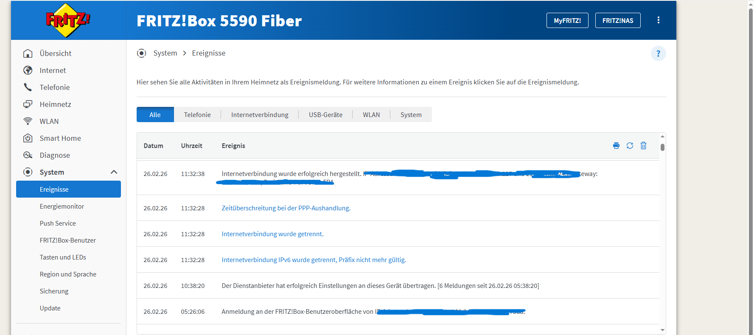Open Energiemonitor submenu item

(x=62, y=207)
